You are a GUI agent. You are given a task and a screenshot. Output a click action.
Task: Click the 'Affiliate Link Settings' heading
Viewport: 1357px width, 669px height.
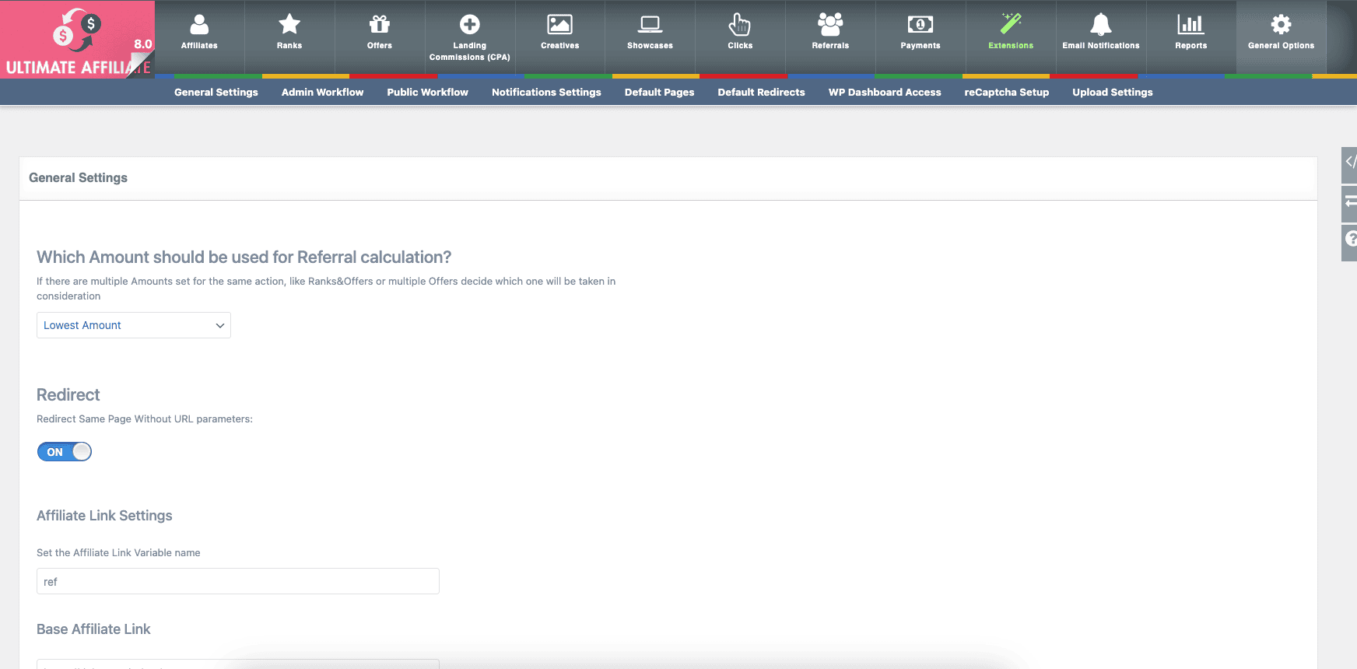point(104,516)
